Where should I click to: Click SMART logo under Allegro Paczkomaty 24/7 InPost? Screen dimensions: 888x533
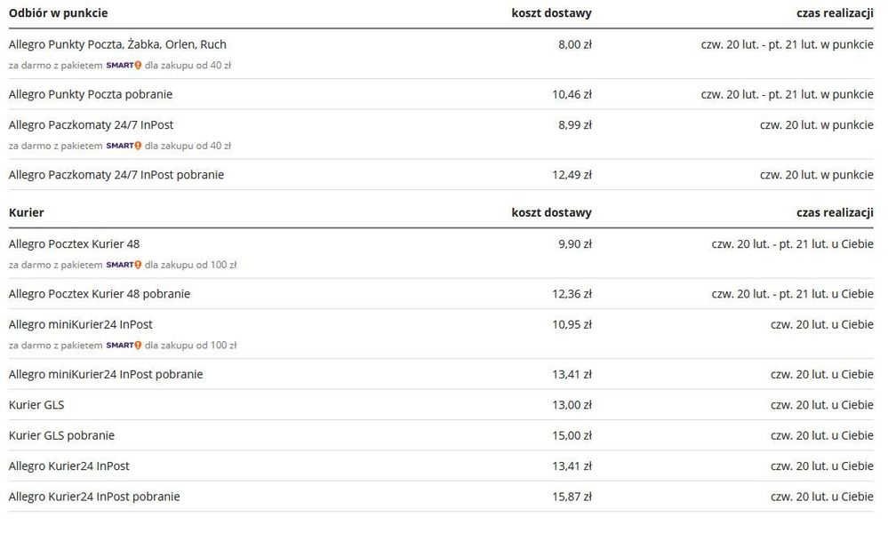pos(124,146)
